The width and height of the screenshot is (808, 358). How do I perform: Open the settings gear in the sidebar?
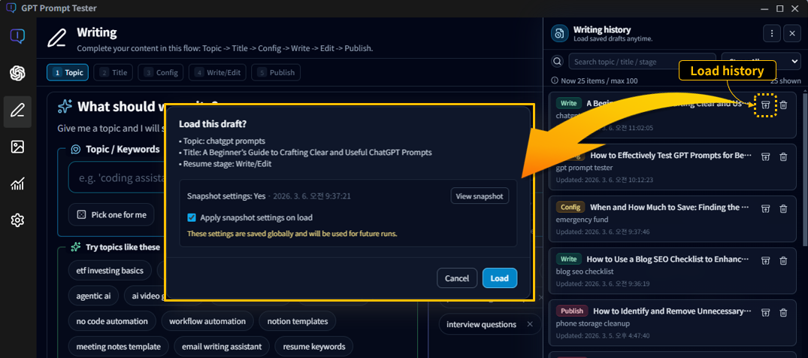coord(17,220)
